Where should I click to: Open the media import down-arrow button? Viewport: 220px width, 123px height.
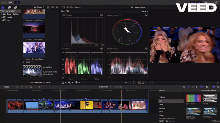coord(4,2)
